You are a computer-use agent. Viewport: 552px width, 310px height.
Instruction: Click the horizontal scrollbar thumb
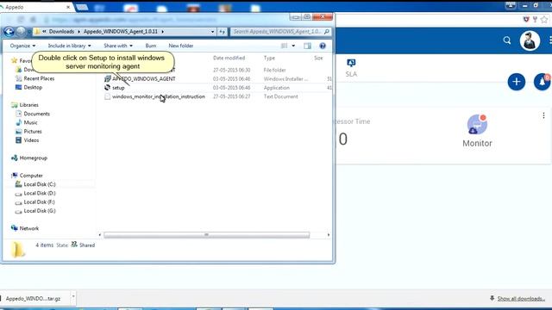point(207,235)
